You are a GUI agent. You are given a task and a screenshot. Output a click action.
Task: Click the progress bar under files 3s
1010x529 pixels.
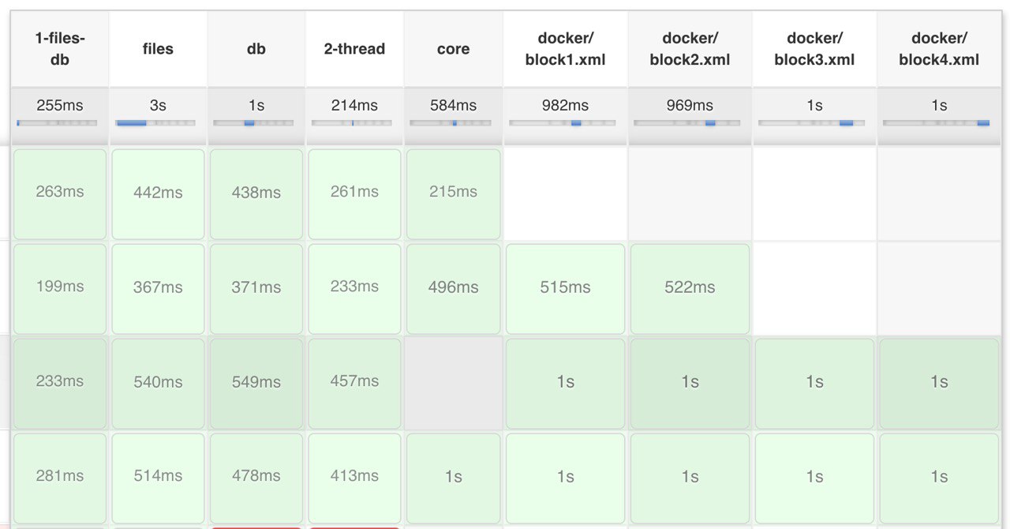tap(155, 123)
